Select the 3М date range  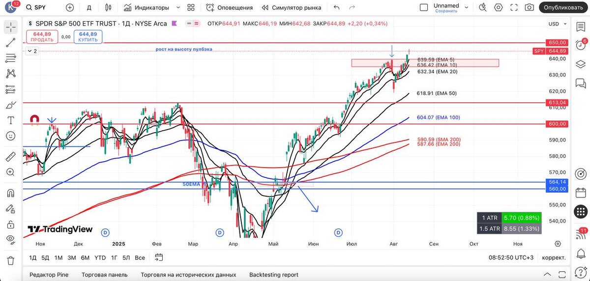click(x=72, y=257)
